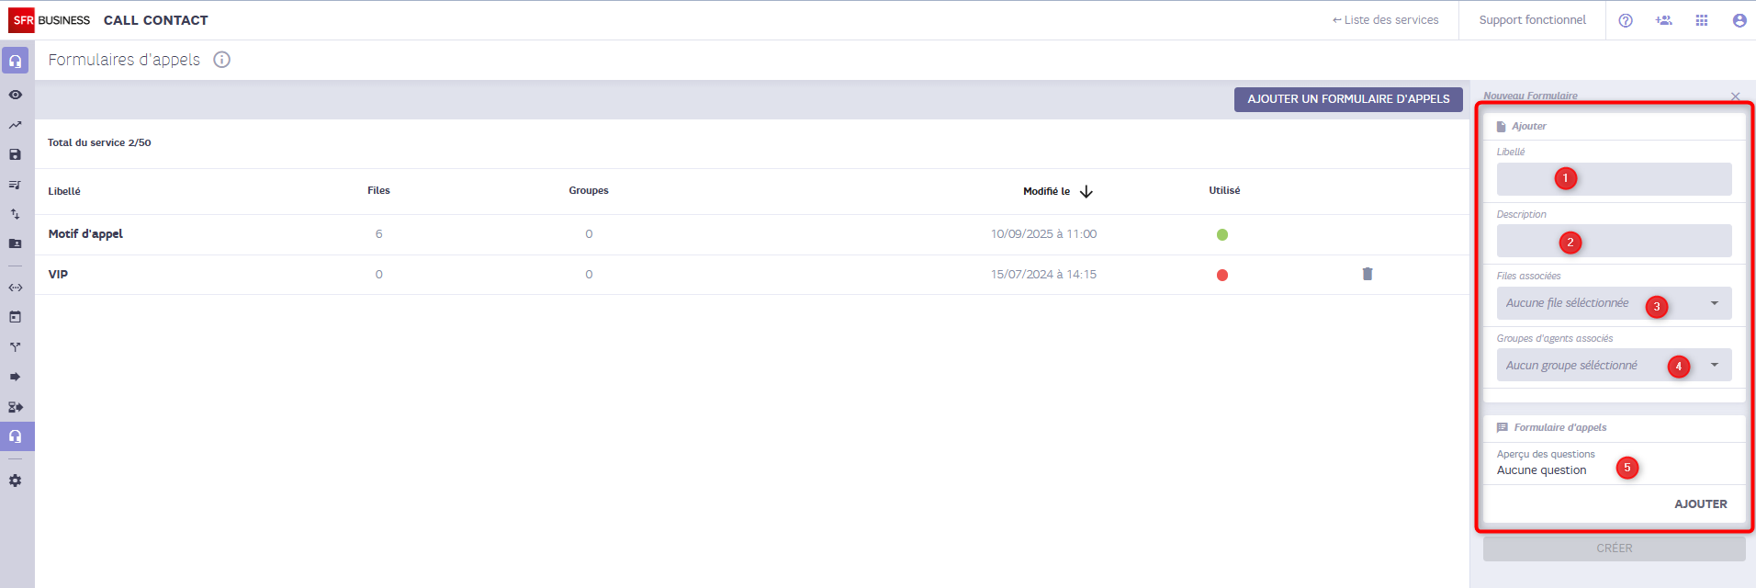Screen dimensions: 1756x588
Task: Click the trending statistics icon in sidebar
Action: pyautogui.click(x=16, y=125)
